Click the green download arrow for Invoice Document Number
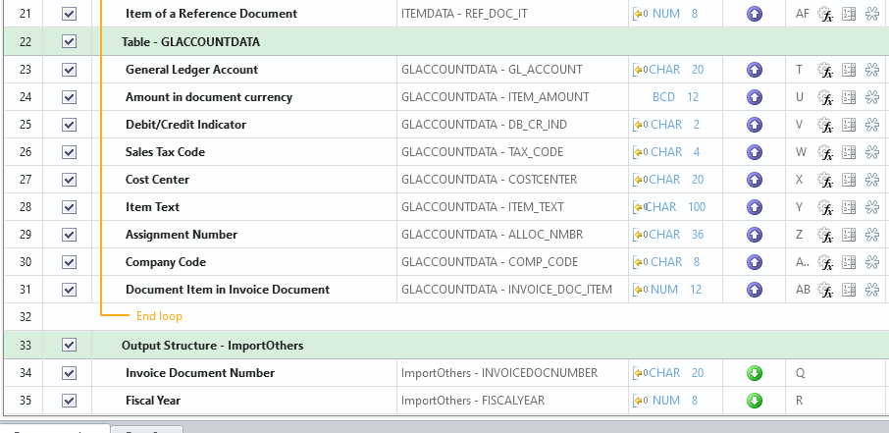 (x=755, y=373)
